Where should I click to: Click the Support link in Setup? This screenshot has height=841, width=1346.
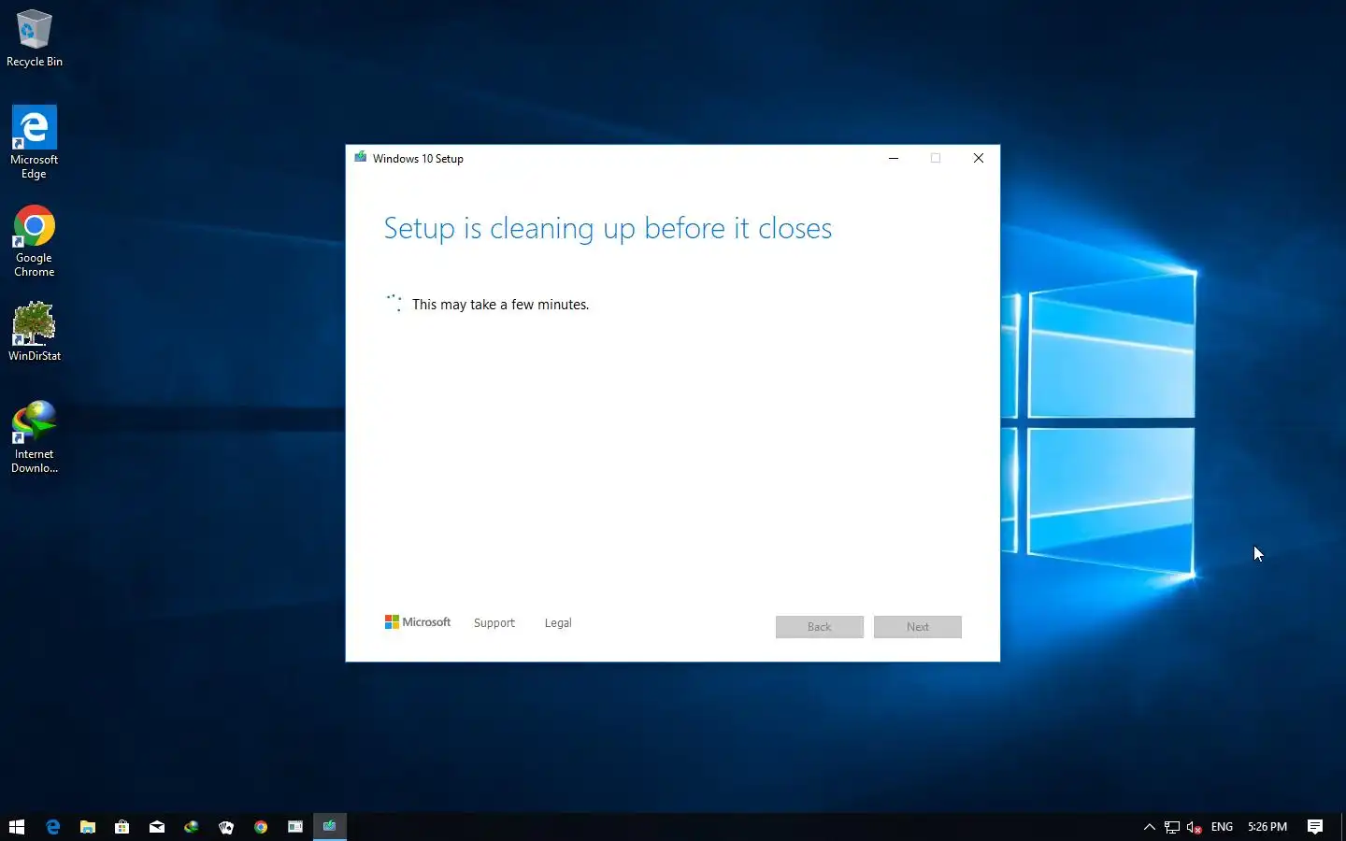(494, 623)
